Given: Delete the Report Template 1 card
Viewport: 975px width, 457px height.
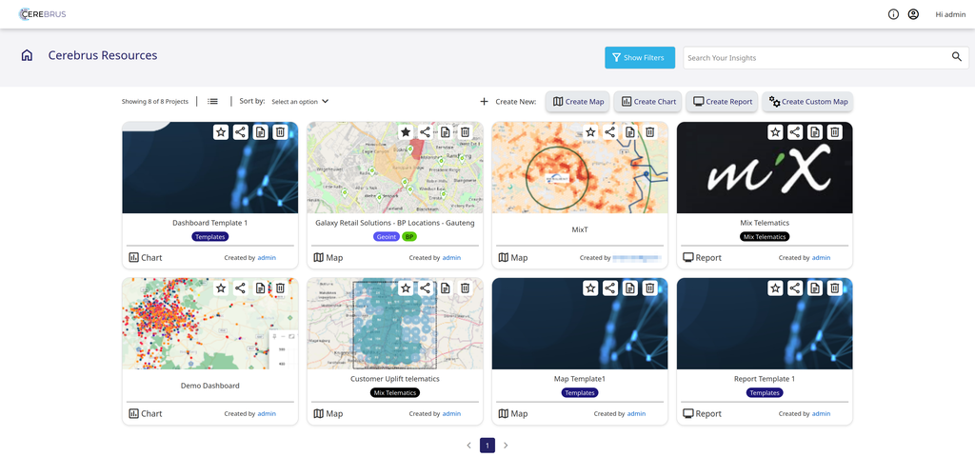Looking at the screenshot, I should 834,288.
